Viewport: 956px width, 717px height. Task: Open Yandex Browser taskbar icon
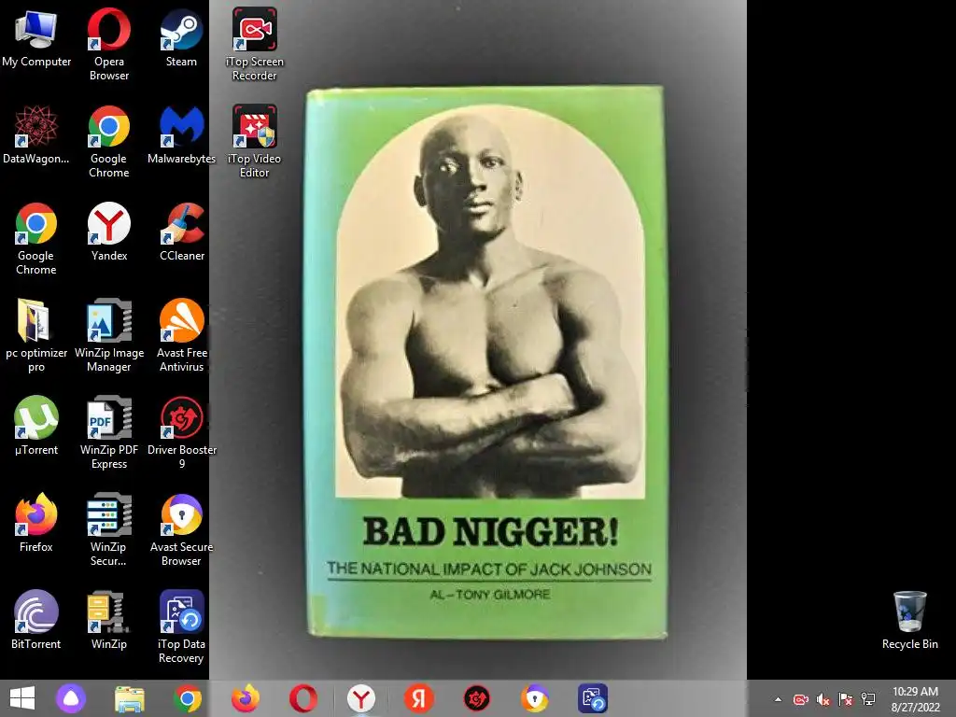click(361, 698)
